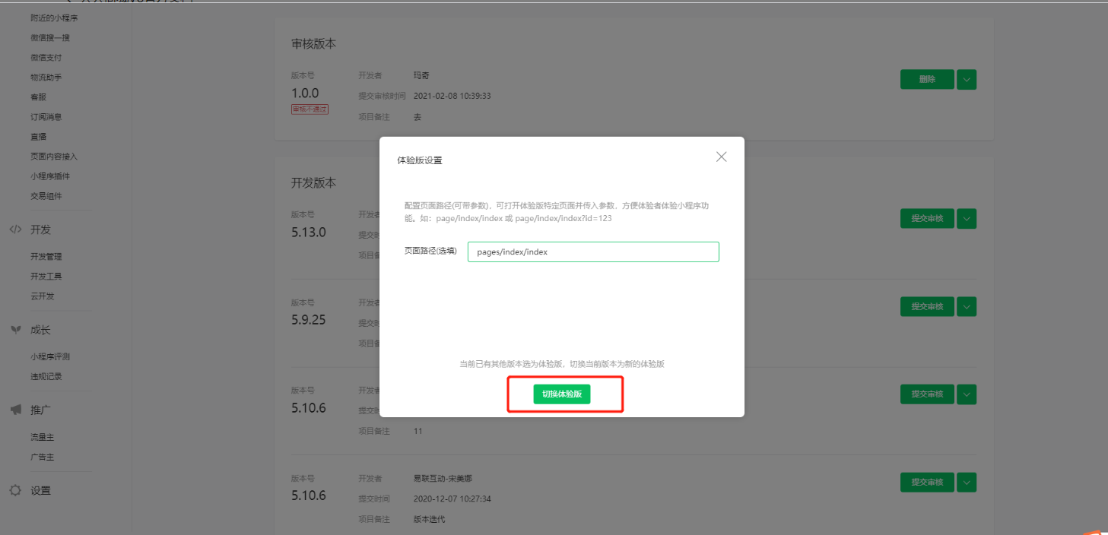1108x535 pixels.
Task: Open 违规记录 under 成长
Action: [46, 376]
